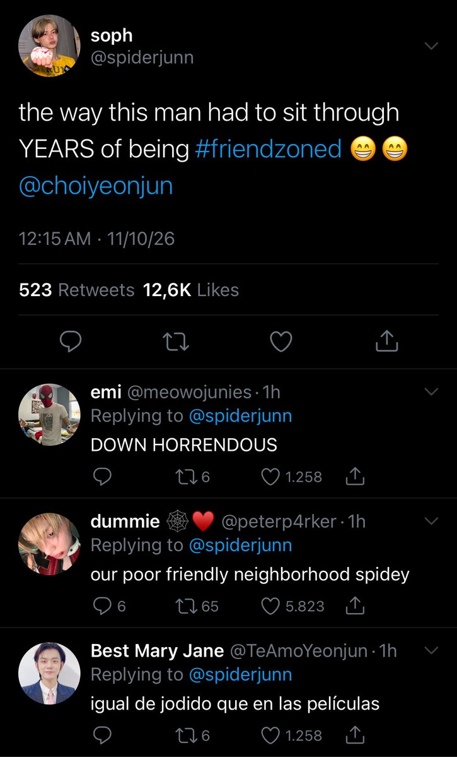
Task: Reply to soph's main tweet
Action: pos(70,342)
